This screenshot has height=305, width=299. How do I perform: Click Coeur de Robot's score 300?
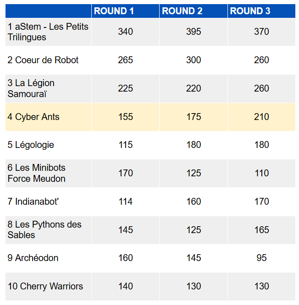(x=194, y=60)
